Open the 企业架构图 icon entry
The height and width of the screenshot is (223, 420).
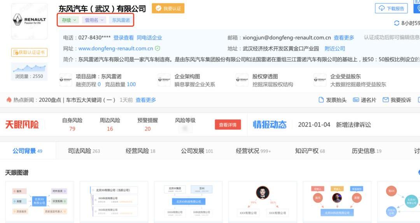(164, 80)
